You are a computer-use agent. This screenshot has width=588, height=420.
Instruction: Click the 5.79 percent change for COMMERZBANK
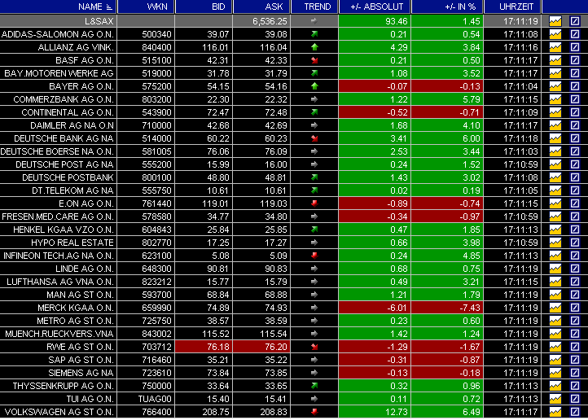coord(472,99)
